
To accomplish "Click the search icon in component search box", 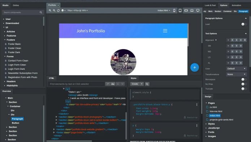I will click(x=41, y=12).
